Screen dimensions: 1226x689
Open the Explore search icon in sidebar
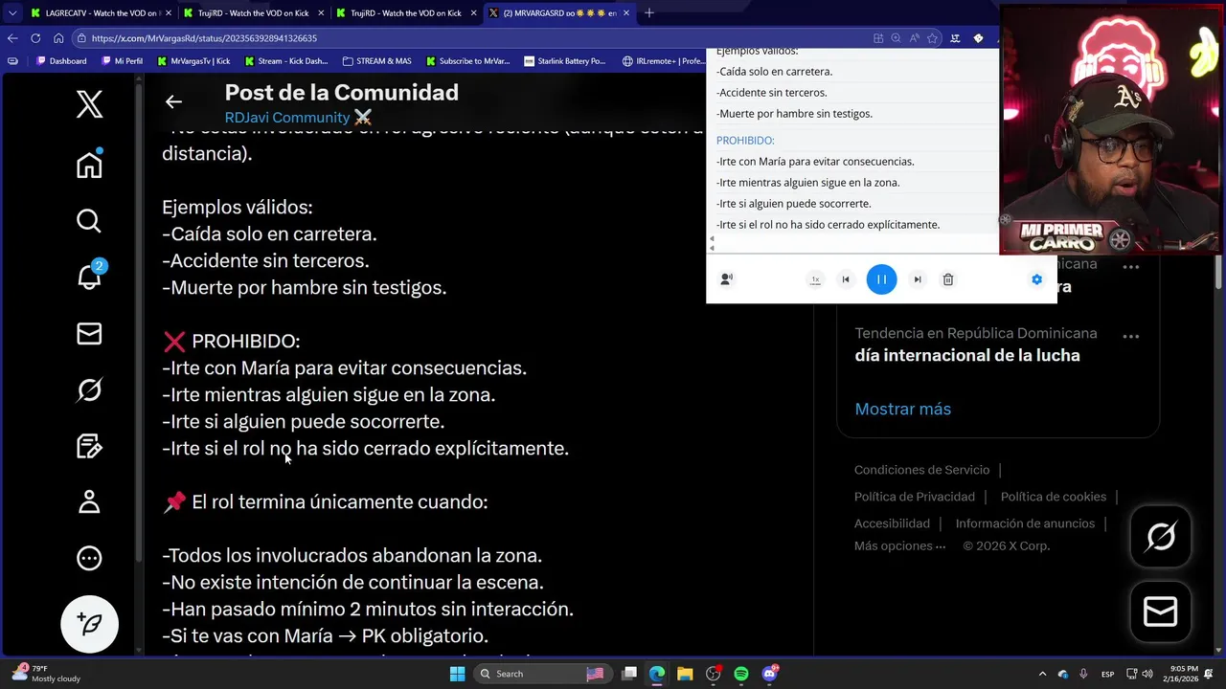tap(89, 221)
